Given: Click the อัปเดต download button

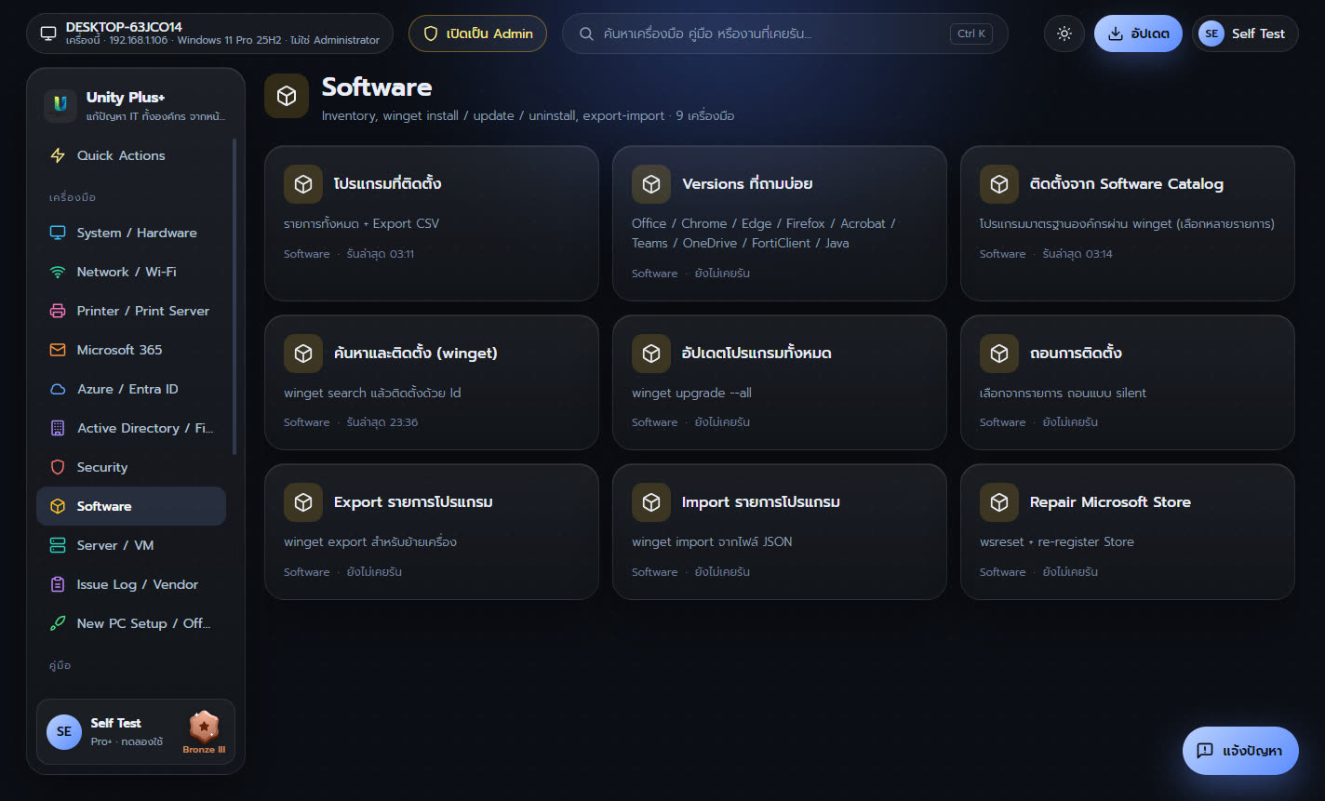Looking at the screenshot, I should point(1138,33).
